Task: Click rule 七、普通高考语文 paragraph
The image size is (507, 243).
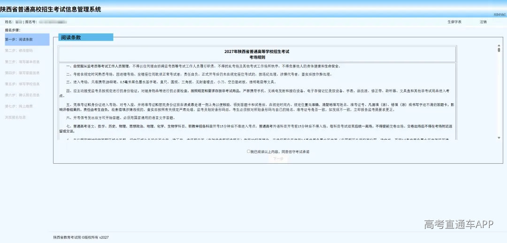Action: [x=257, y=129]
